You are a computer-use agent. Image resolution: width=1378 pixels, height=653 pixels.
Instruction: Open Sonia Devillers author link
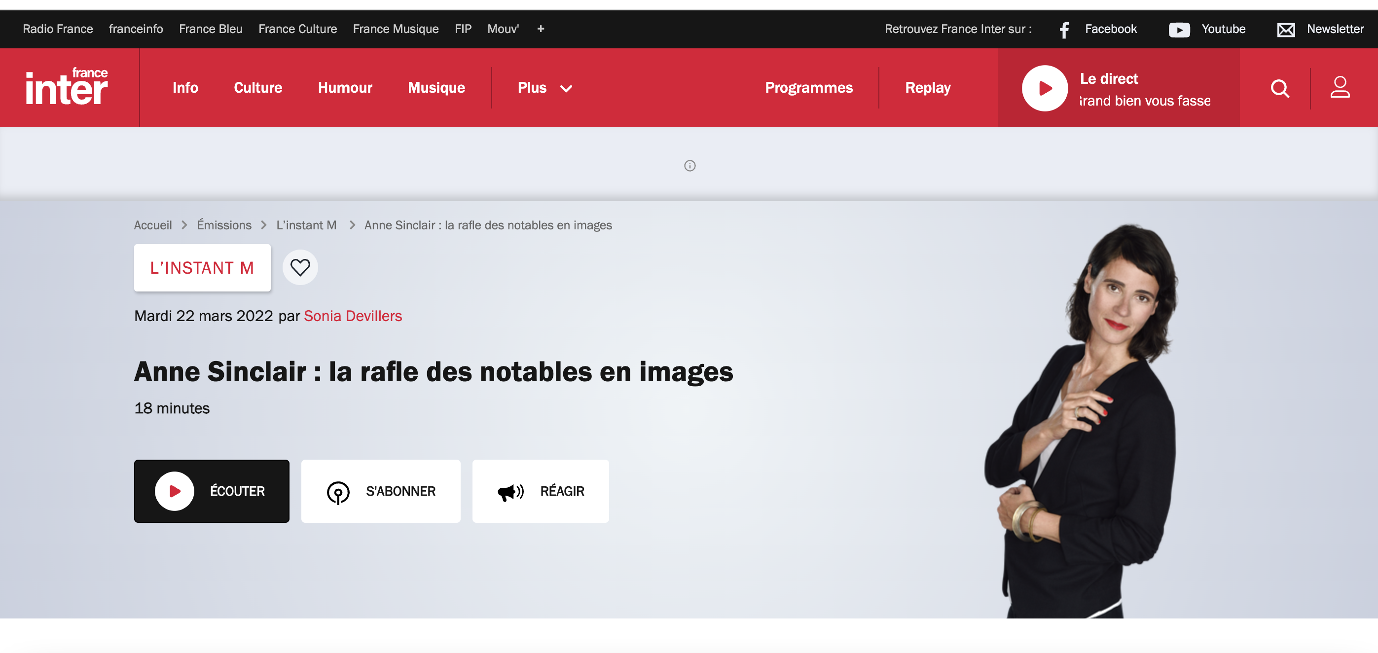pyautogui.click(x=353, y=316)
